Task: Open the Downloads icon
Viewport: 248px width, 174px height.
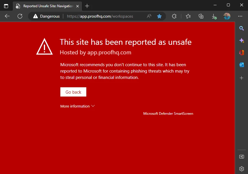Action: pos(214,16)
